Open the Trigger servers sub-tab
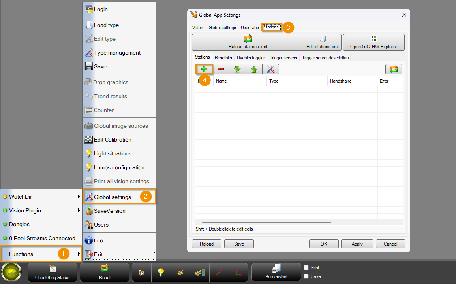 click(x=283, y=58)
